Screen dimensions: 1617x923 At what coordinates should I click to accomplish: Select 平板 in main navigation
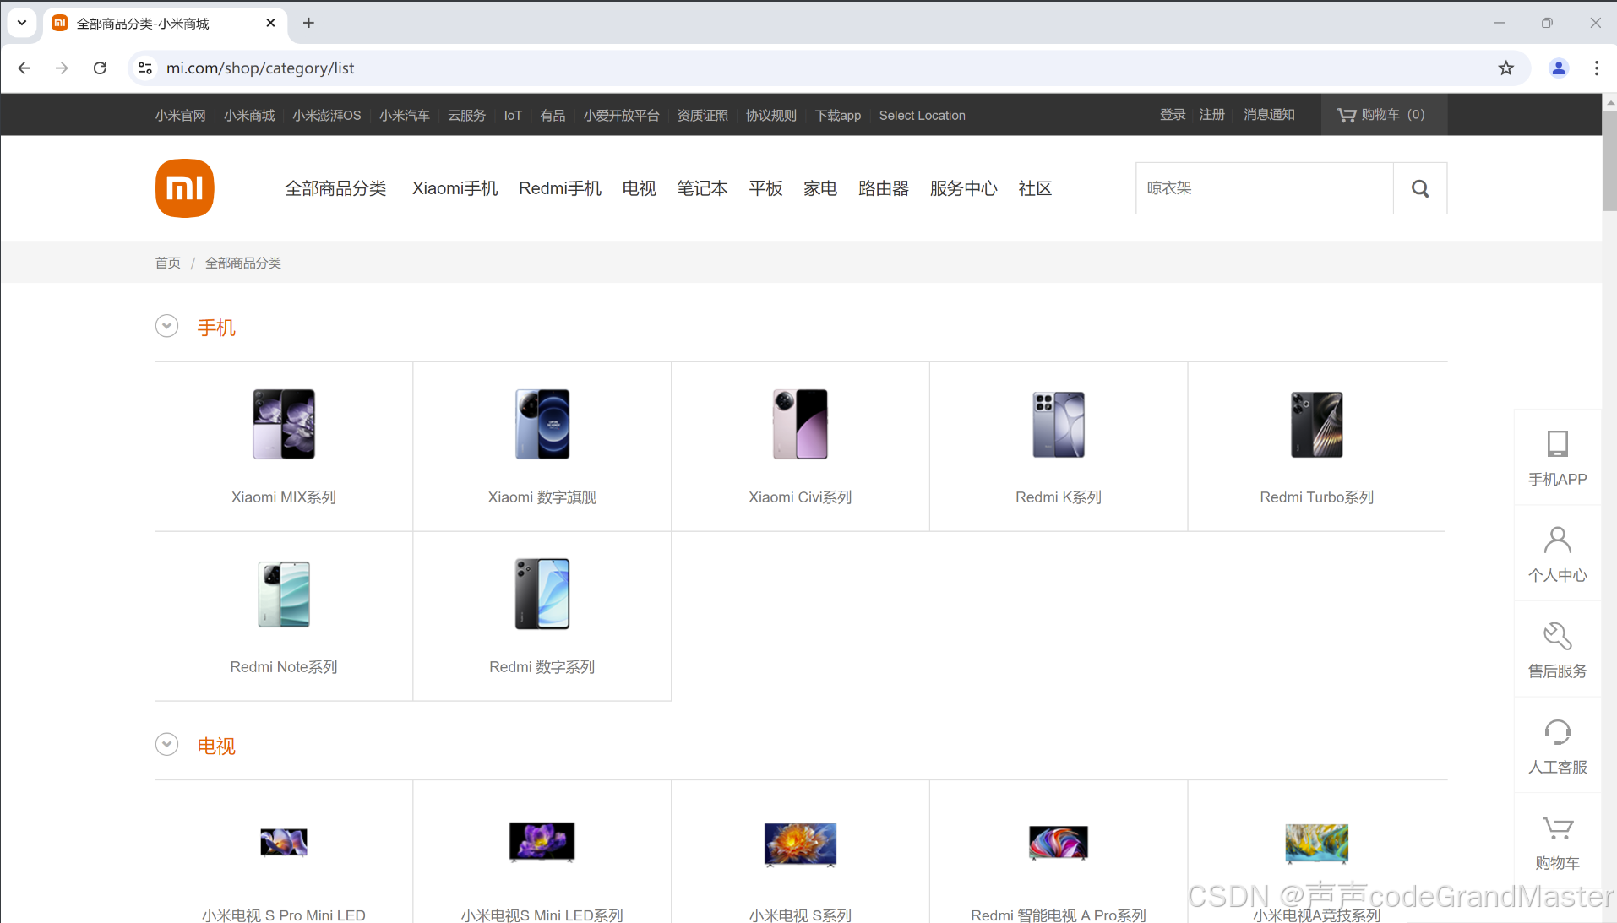tap(765, 188)
